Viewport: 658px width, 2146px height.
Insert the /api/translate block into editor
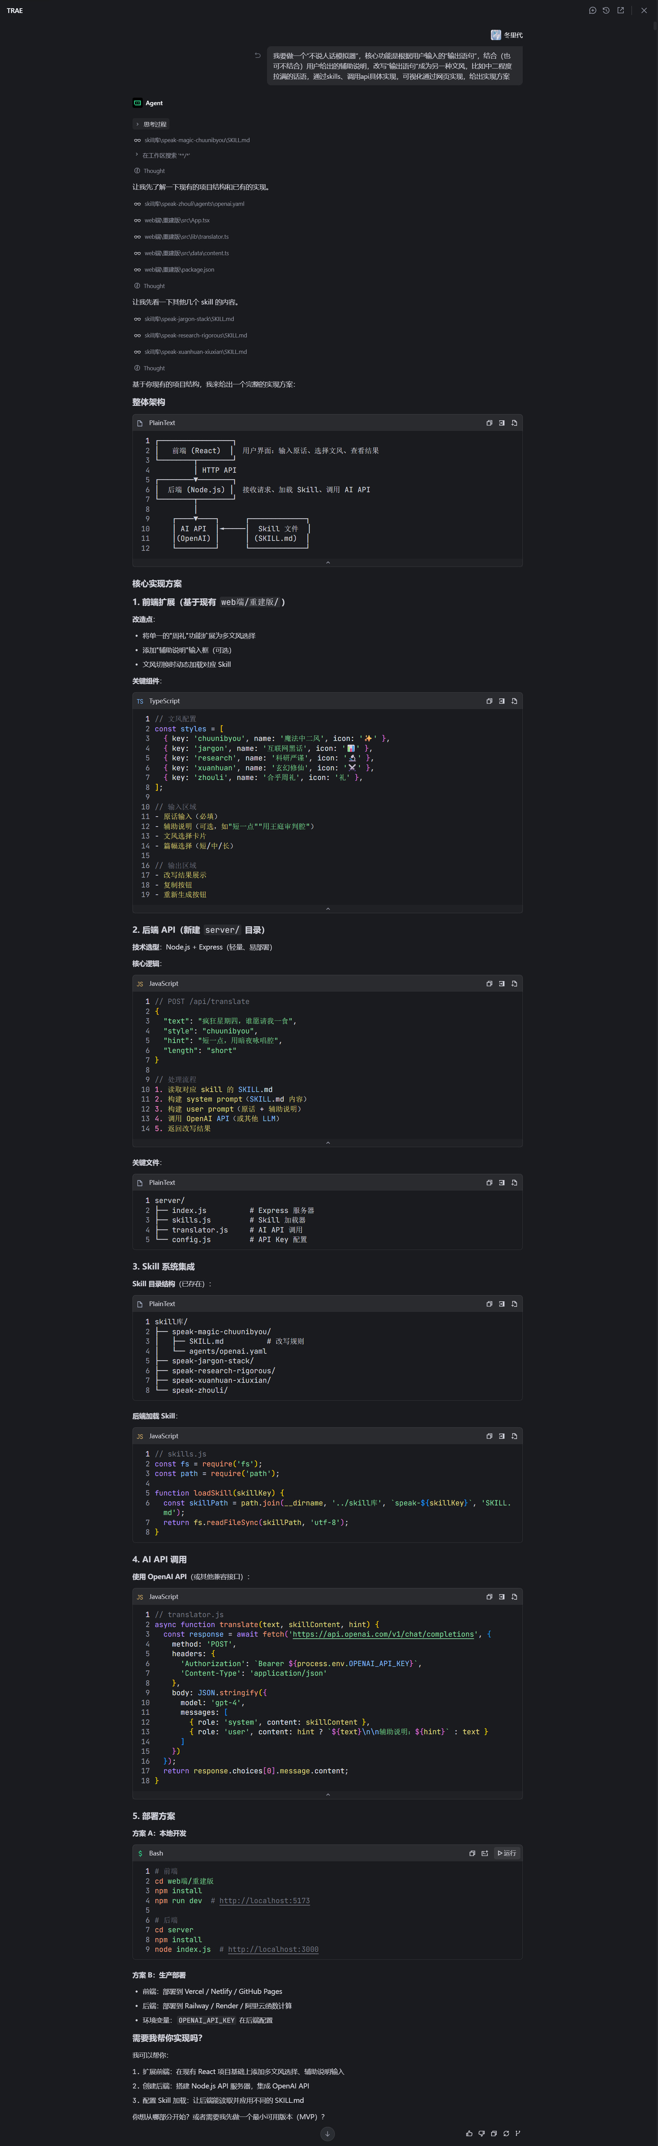pos(501,984)
